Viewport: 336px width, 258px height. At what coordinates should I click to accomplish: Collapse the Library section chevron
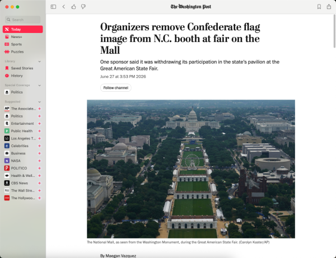[39, 62]
